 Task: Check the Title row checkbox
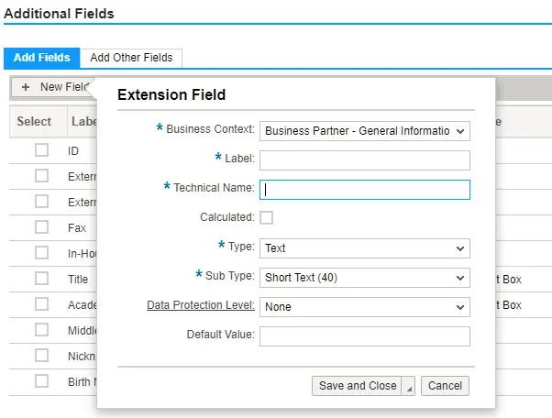point(41,279)
